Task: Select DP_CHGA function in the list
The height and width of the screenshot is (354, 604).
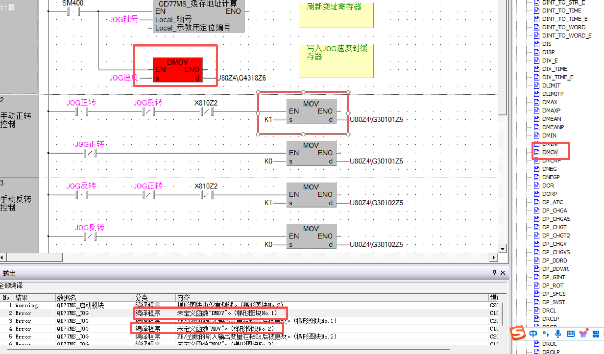Action: [x=554, y=211]
